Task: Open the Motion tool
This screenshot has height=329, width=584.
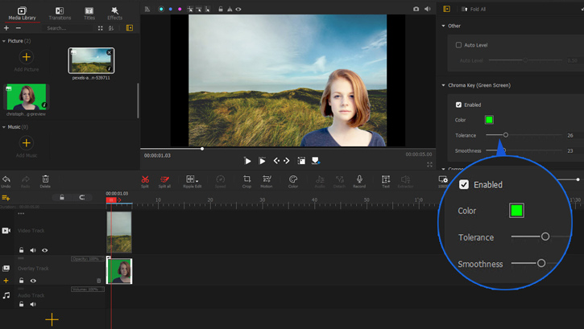Action: pyautogui.click(x=266, y=179)
